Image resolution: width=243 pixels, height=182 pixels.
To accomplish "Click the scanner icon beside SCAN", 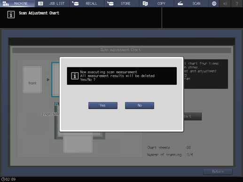I will point(180,3).
